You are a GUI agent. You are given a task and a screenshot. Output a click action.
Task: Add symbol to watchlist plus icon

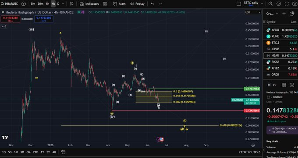click(284, 14)
